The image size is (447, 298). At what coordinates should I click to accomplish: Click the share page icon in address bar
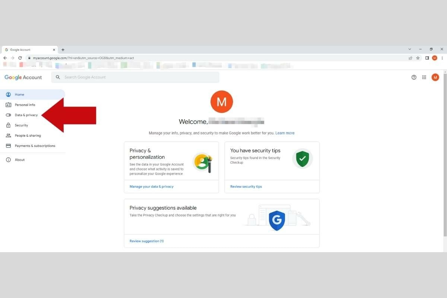[x=410, y=58]
